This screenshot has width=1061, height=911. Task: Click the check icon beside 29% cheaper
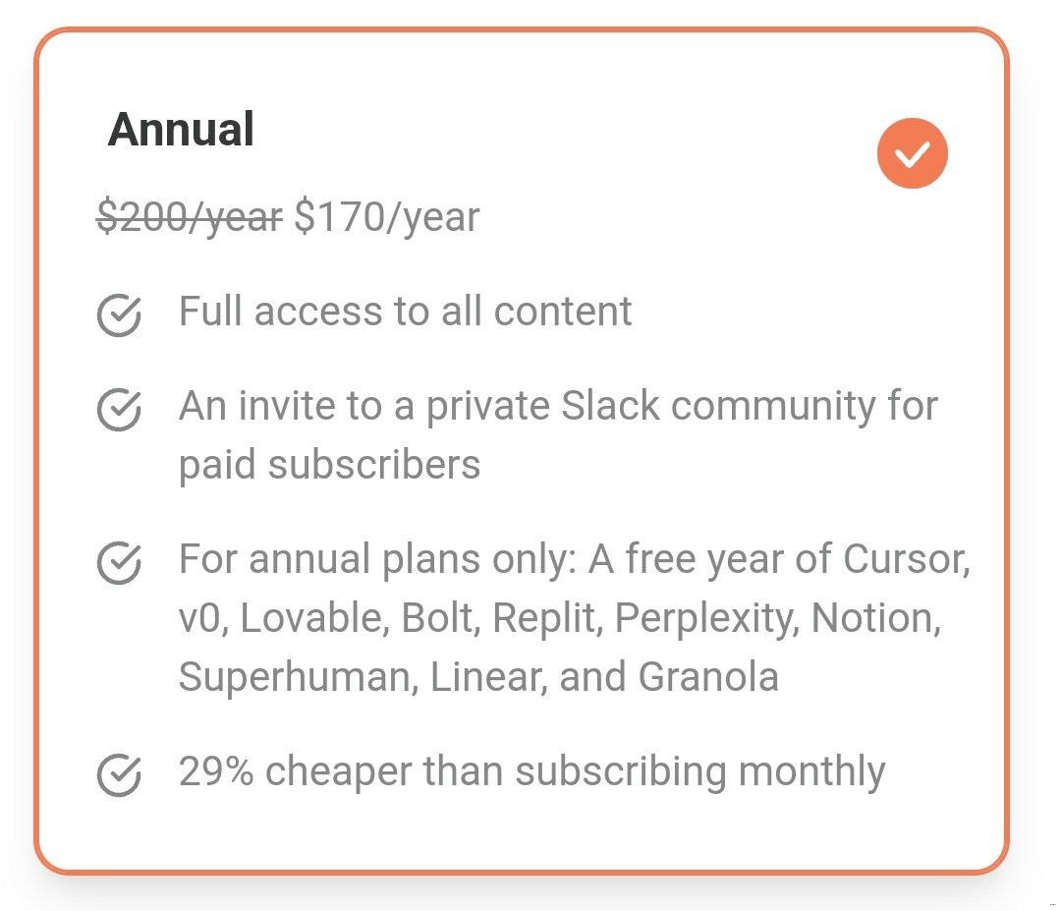tap(119, 774)
